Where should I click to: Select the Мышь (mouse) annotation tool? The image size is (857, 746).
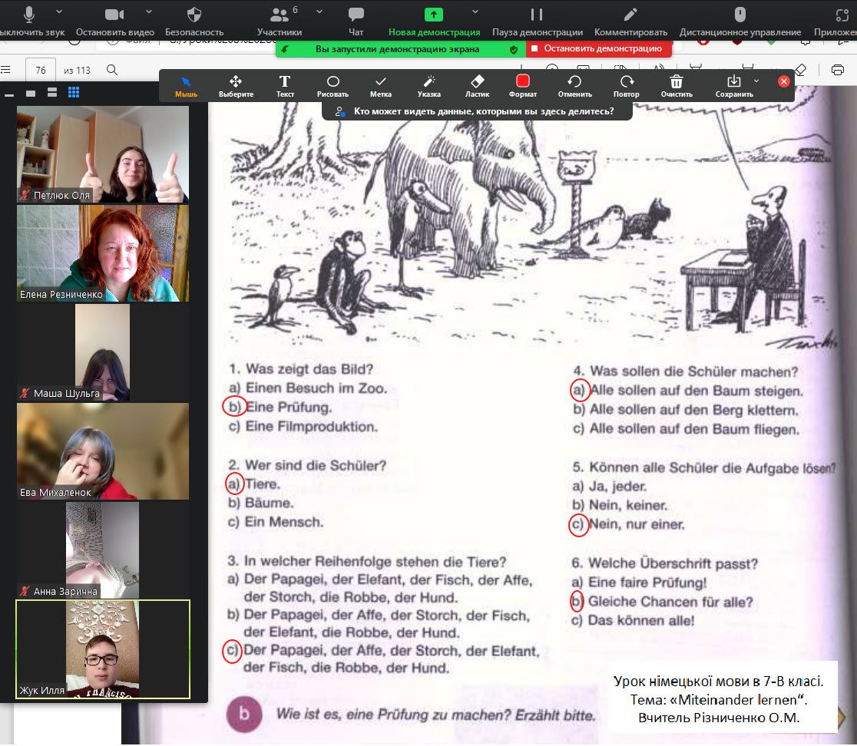(x=186, y=84)
